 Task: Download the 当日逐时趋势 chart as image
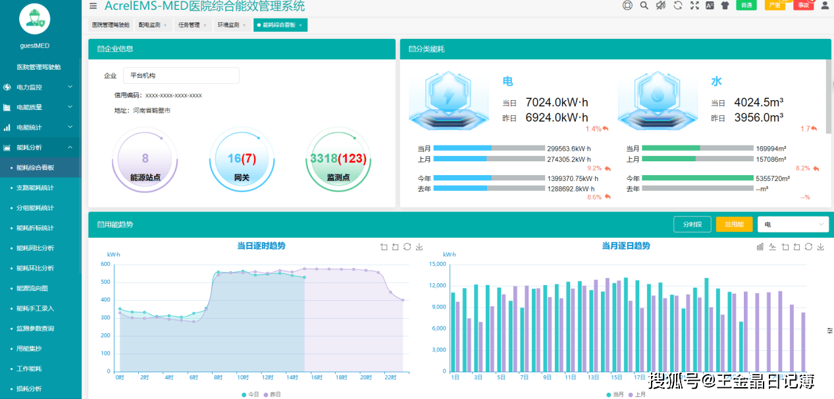point(419,247)
